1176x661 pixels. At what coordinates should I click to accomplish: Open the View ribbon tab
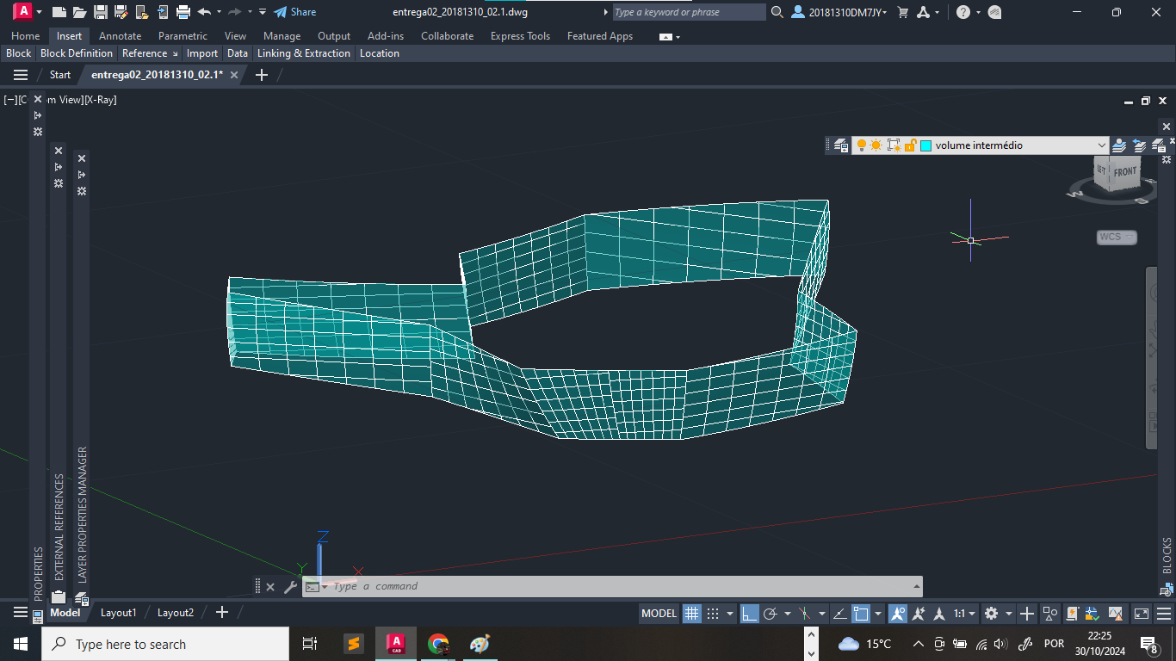click(235, 36)
